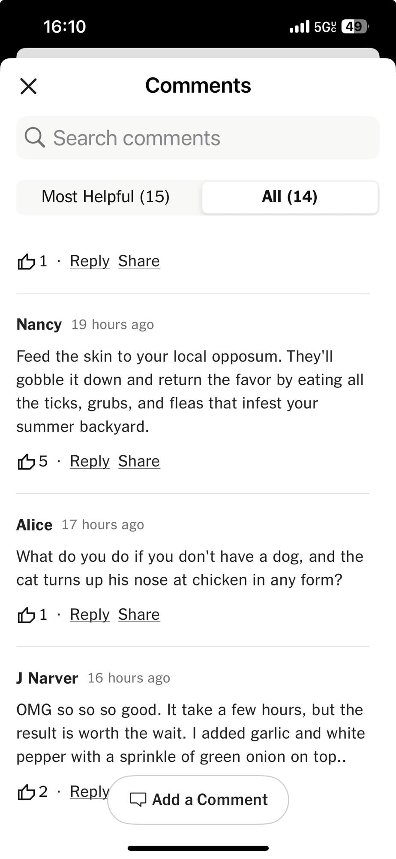Thumbs-up Nancy's opossum comment

click(x=26, y=462)
